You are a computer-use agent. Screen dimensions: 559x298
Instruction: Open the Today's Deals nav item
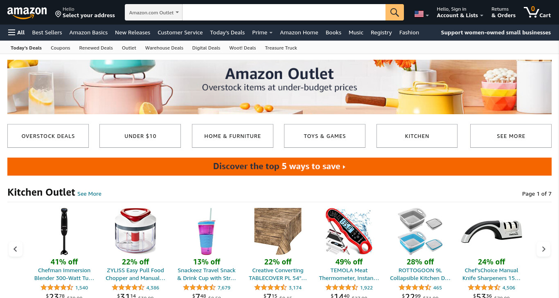pyautogui.click(x=227, y=32)
